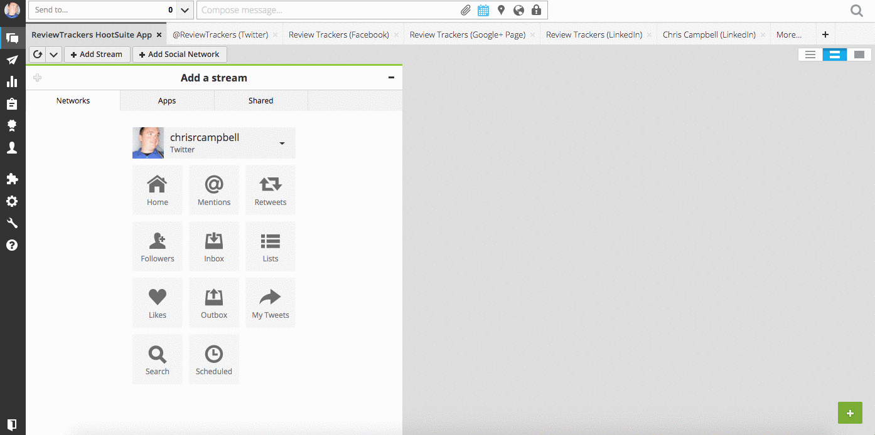The height and width of the screenshot is (435, 875).
Task: Close the @ReviewTrackers (Twitter) tab
Action: tap(276, 35)
